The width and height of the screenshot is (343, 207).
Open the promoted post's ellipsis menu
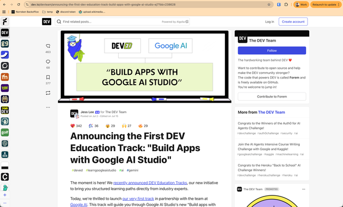303,189
